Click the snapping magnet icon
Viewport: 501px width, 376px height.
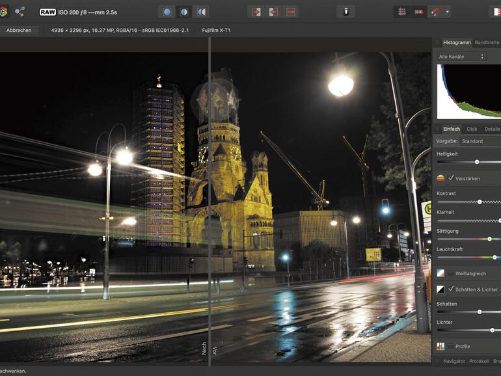(435, 12)
